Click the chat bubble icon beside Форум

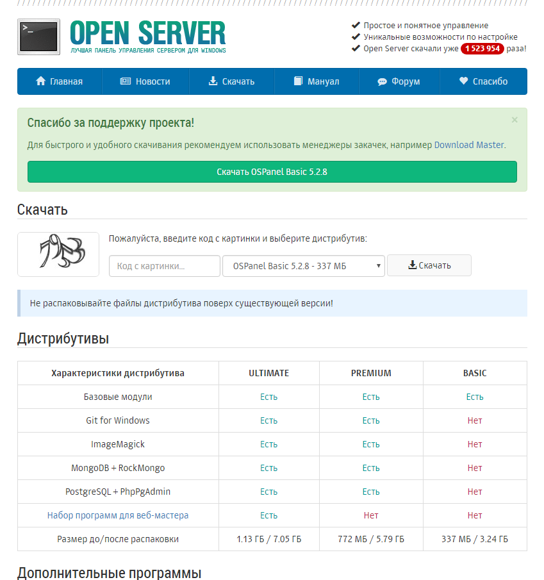382,82
